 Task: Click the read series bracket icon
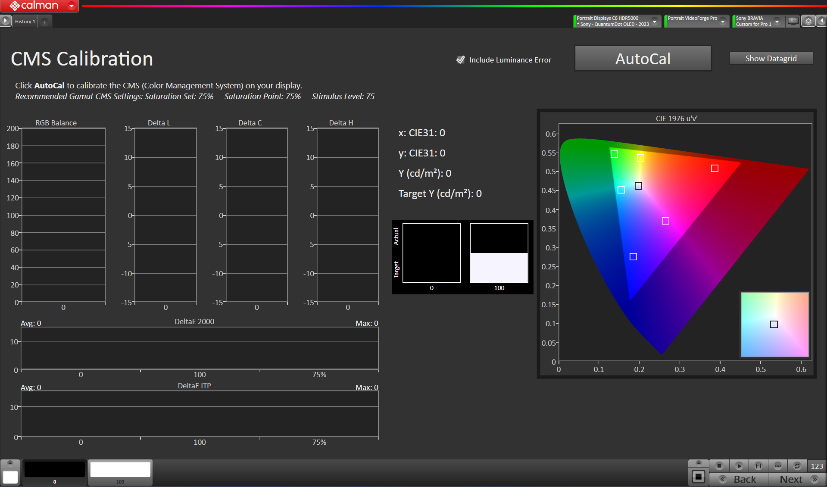(758, 466)
